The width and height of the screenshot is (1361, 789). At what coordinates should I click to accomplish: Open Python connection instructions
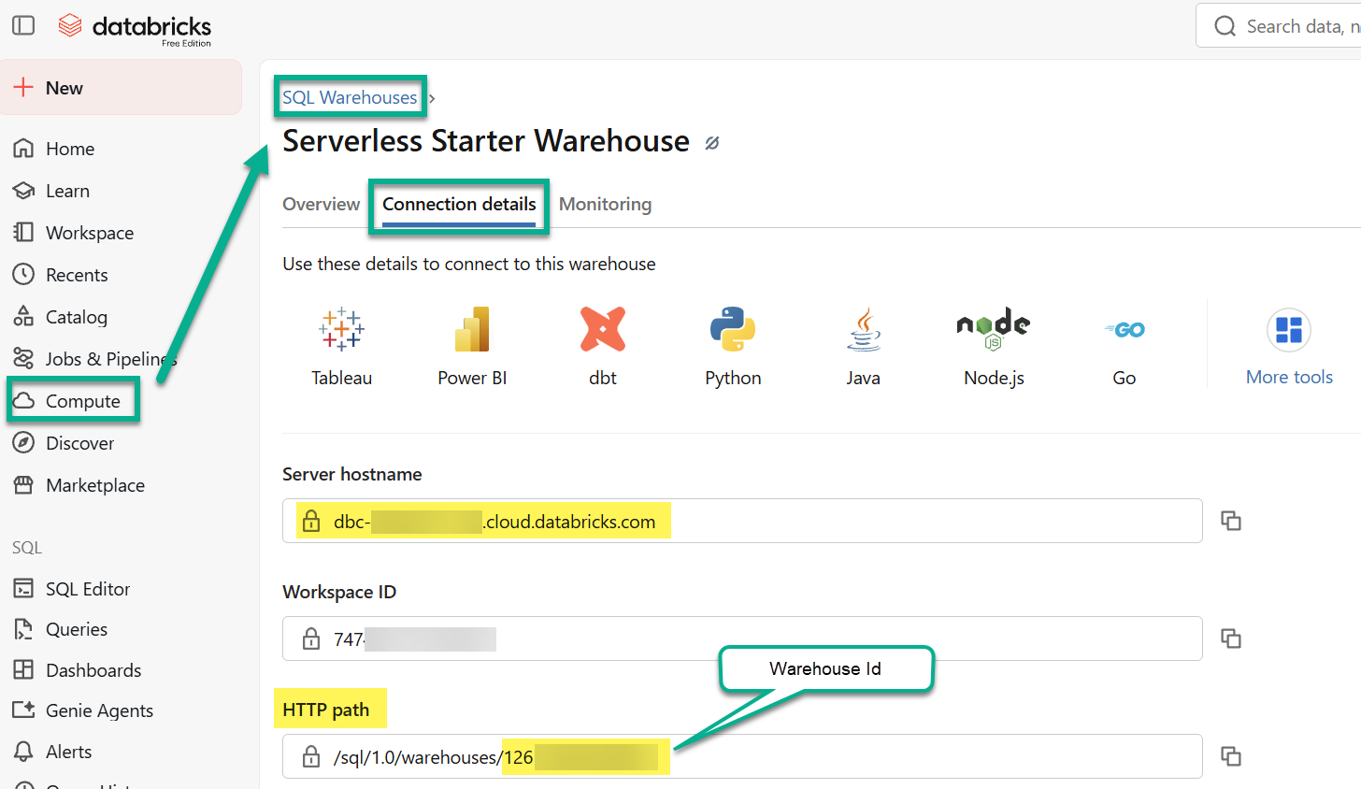(x=733, y=346)
